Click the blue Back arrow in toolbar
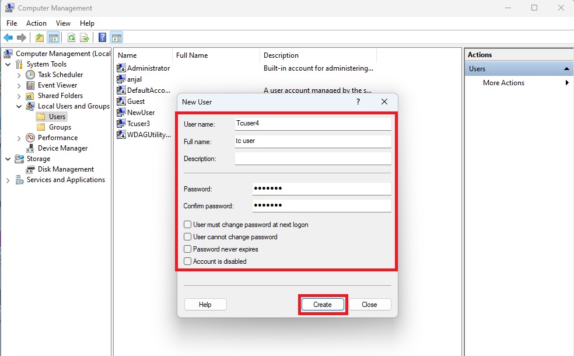Screen dimensions: 574x356 pyautogui.click(x=9, y=38)
